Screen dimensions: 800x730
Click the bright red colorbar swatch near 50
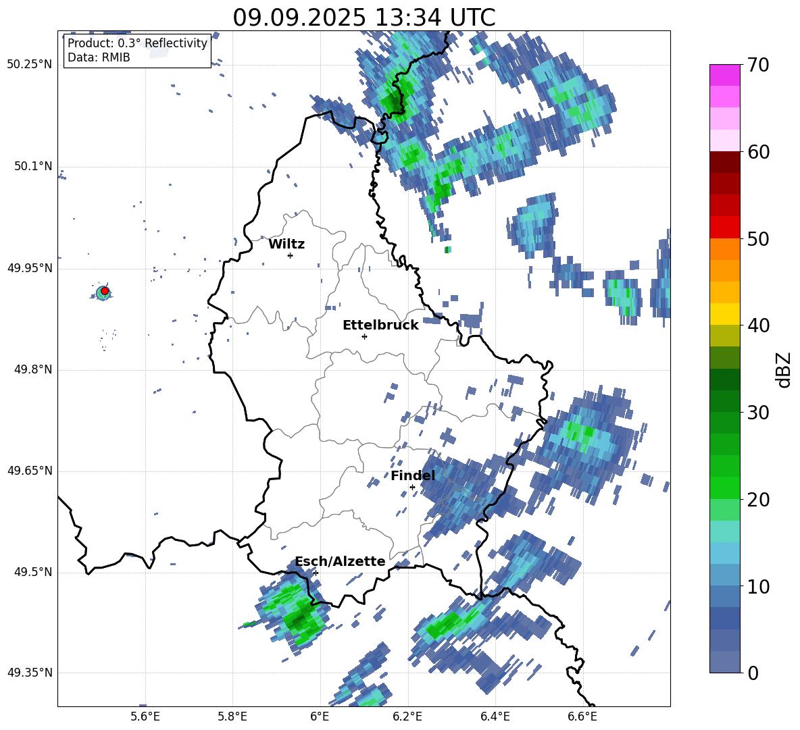pos(724,228)
